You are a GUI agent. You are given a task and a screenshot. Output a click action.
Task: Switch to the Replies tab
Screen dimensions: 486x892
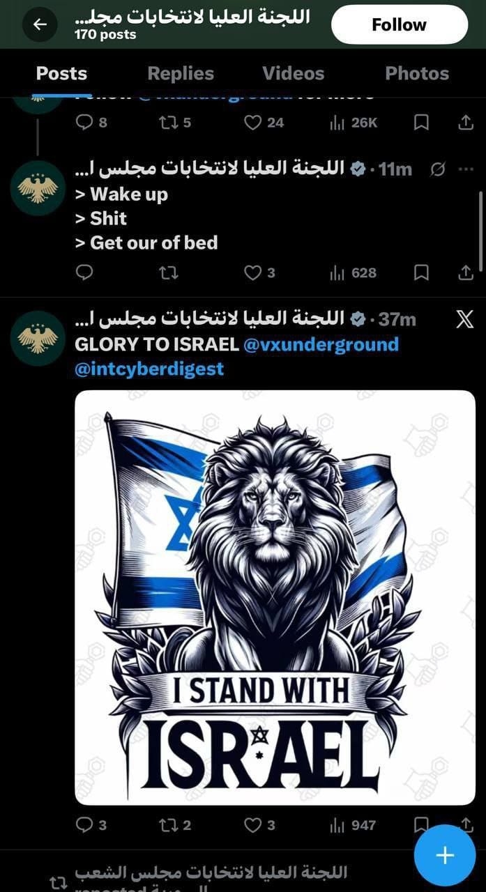pos(181,73)
